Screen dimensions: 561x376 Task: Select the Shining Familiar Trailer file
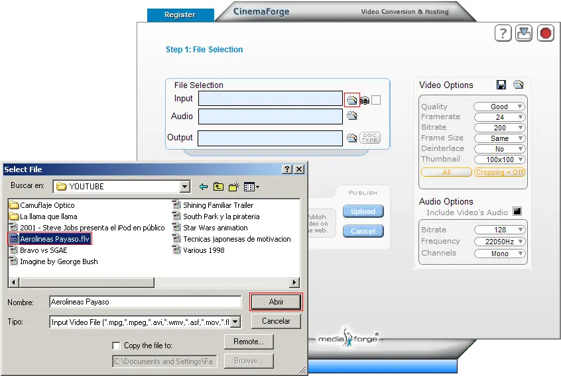213,205
